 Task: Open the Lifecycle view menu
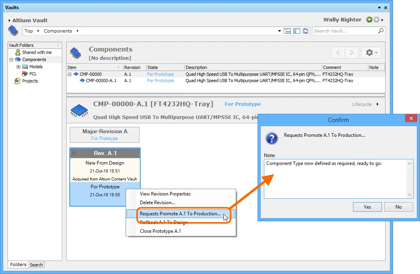[365, 104]
